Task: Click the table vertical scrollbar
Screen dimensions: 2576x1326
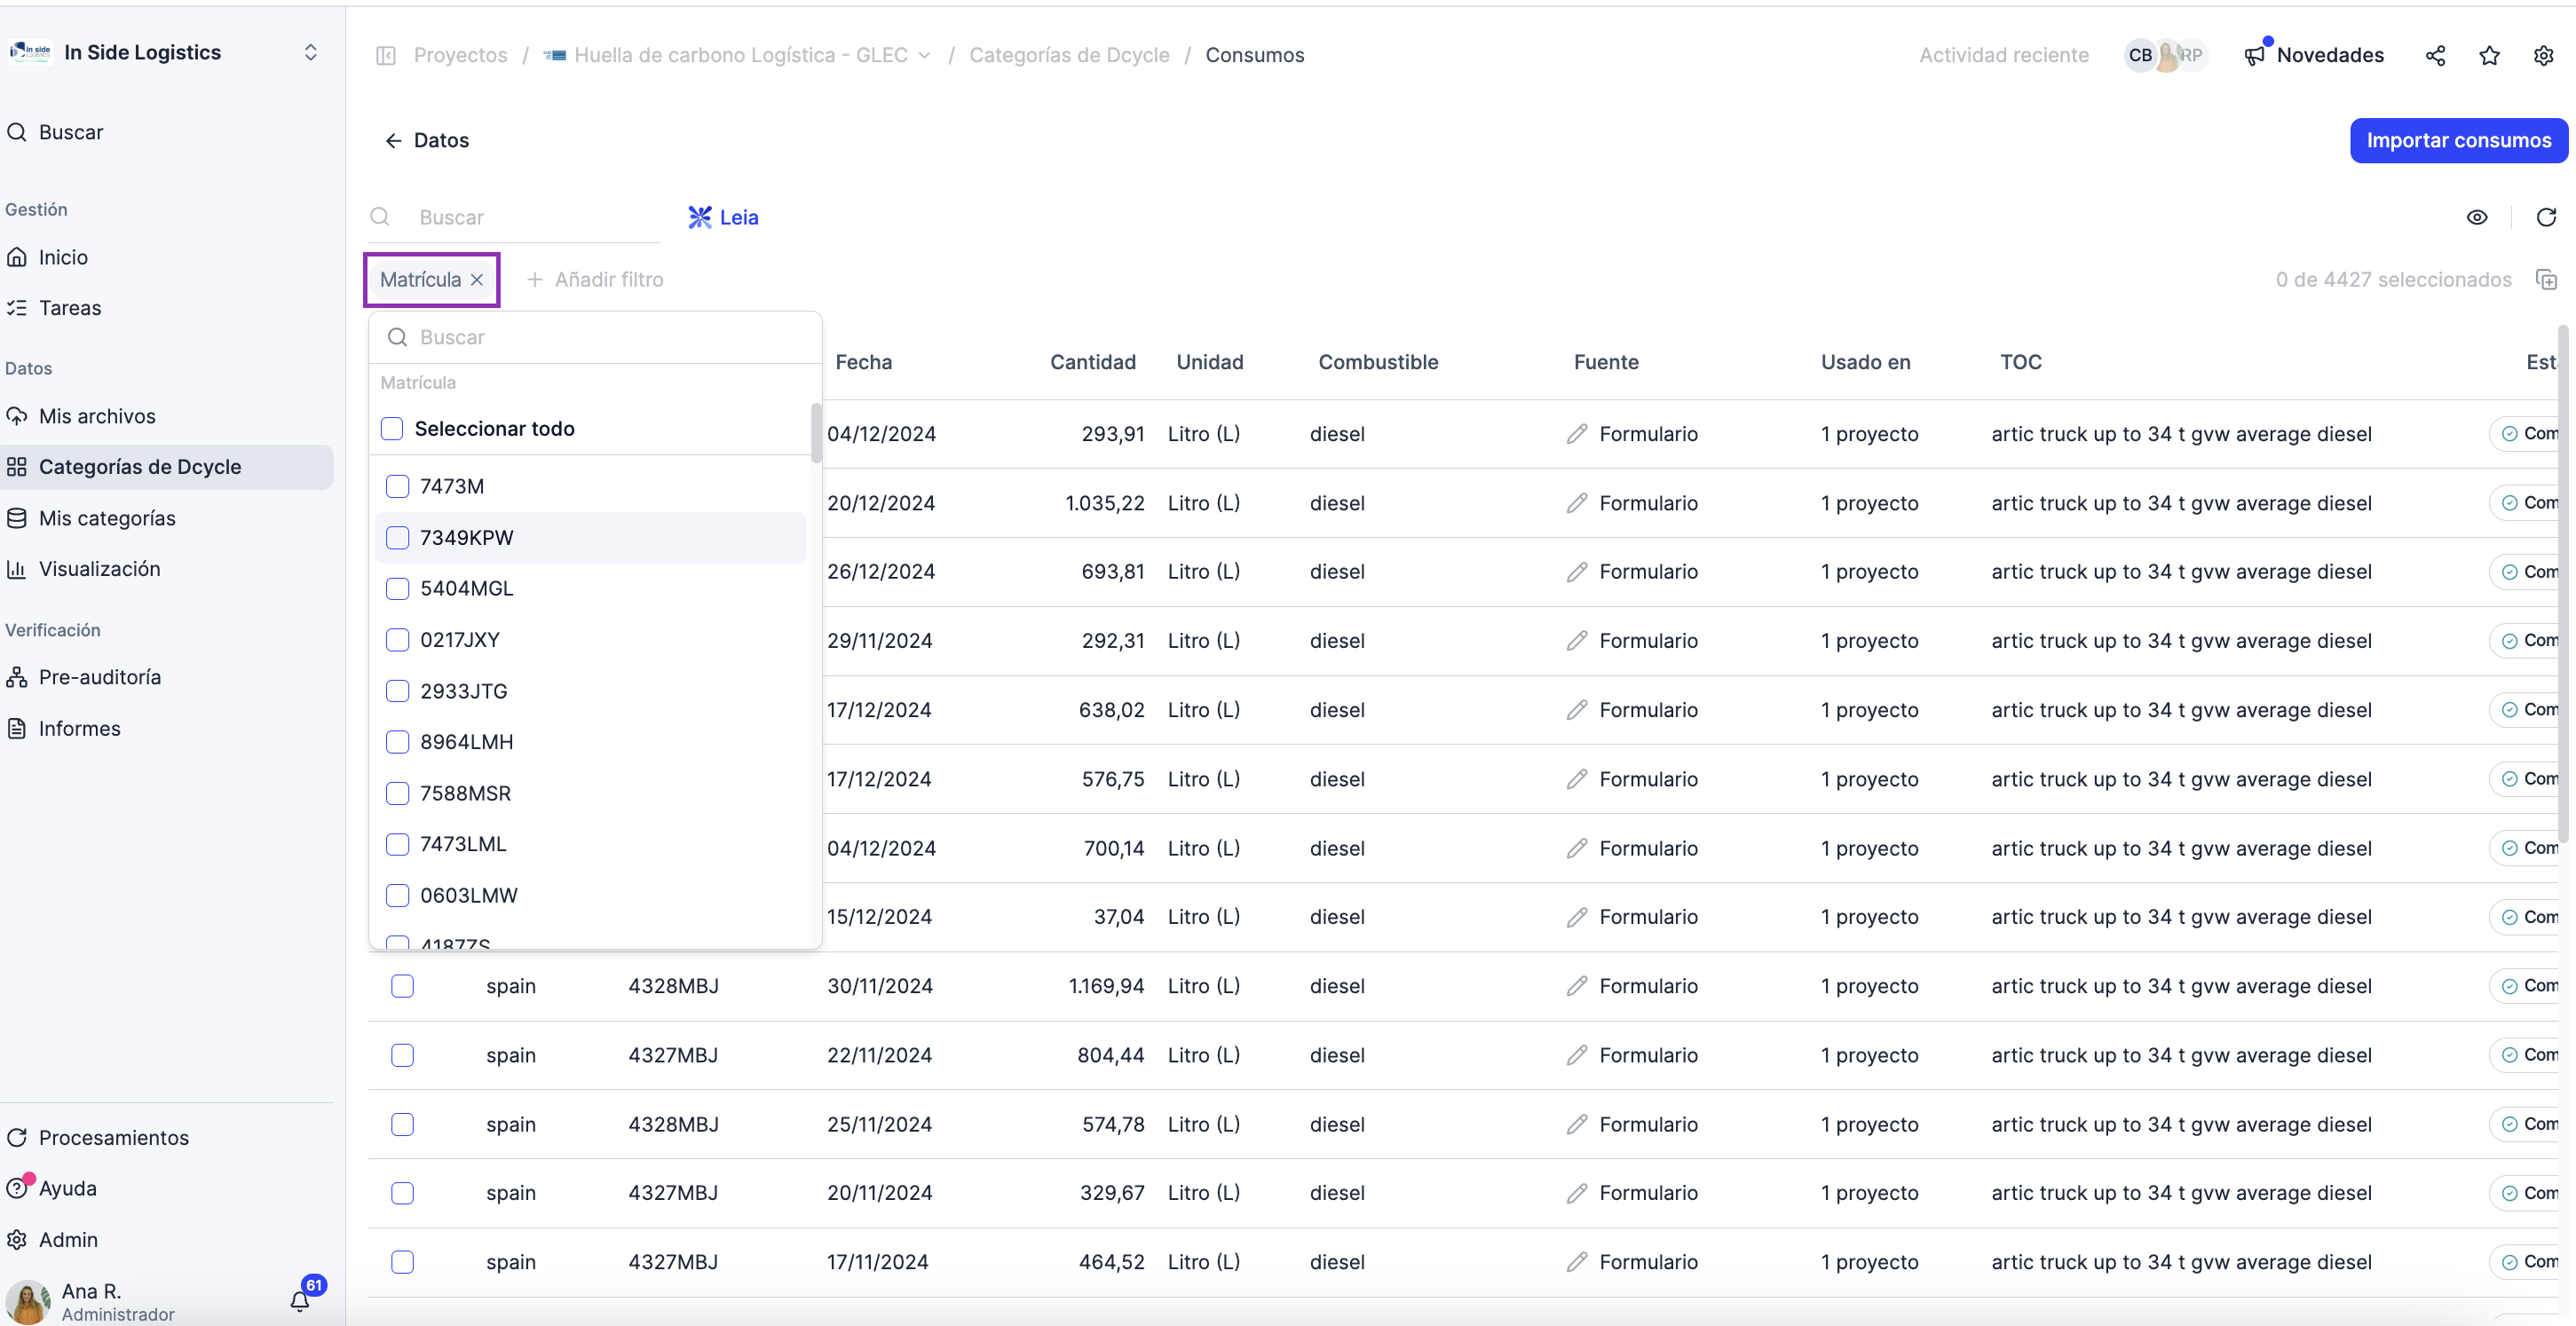Action: tap(2563, 583)
